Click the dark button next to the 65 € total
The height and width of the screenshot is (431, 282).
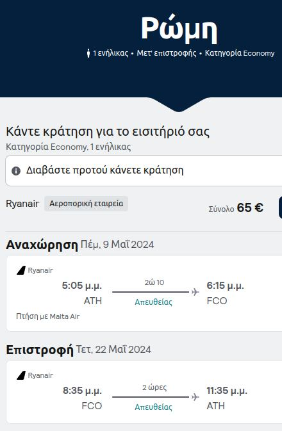click(x=280, y=207)
